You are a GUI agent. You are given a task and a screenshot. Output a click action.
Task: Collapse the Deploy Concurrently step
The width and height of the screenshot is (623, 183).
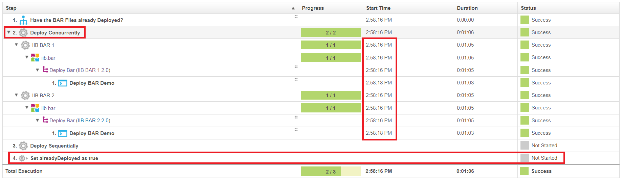pos(9,32)
